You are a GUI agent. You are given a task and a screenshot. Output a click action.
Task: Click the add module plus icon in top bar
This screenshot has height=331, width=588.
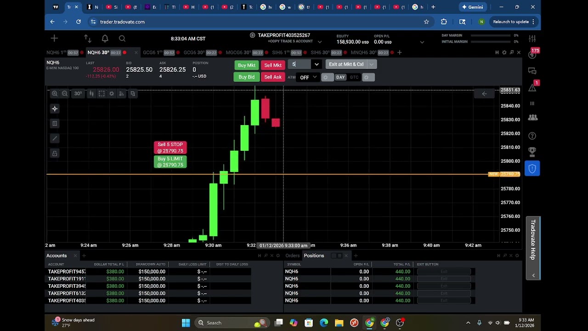click(x=54, y=39)
